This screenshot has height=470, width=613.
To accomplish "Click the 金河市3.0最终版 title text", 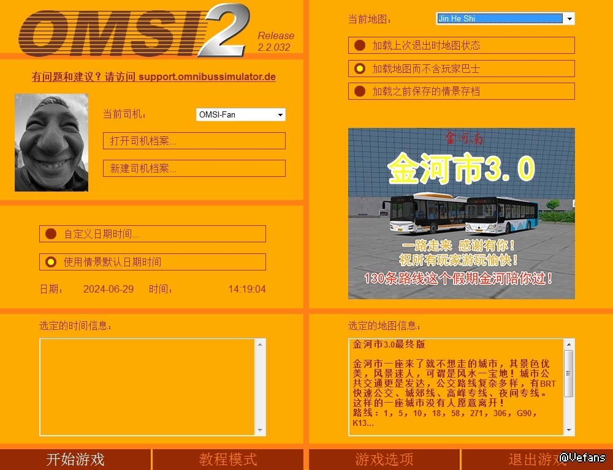I will click(x=389, y=345).
